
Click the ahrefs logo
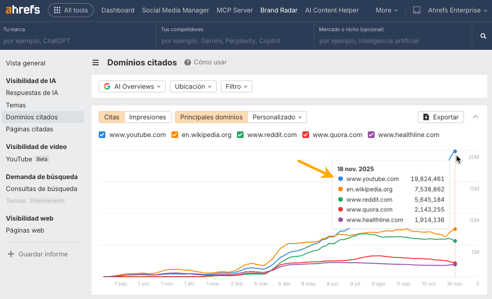click(22, 9)
